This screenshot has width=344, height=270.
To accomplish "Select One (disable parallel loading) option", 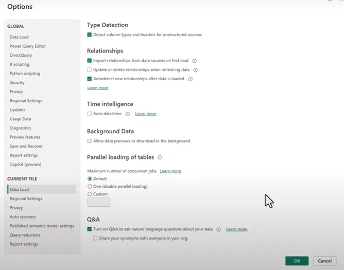I will (90, 186).
